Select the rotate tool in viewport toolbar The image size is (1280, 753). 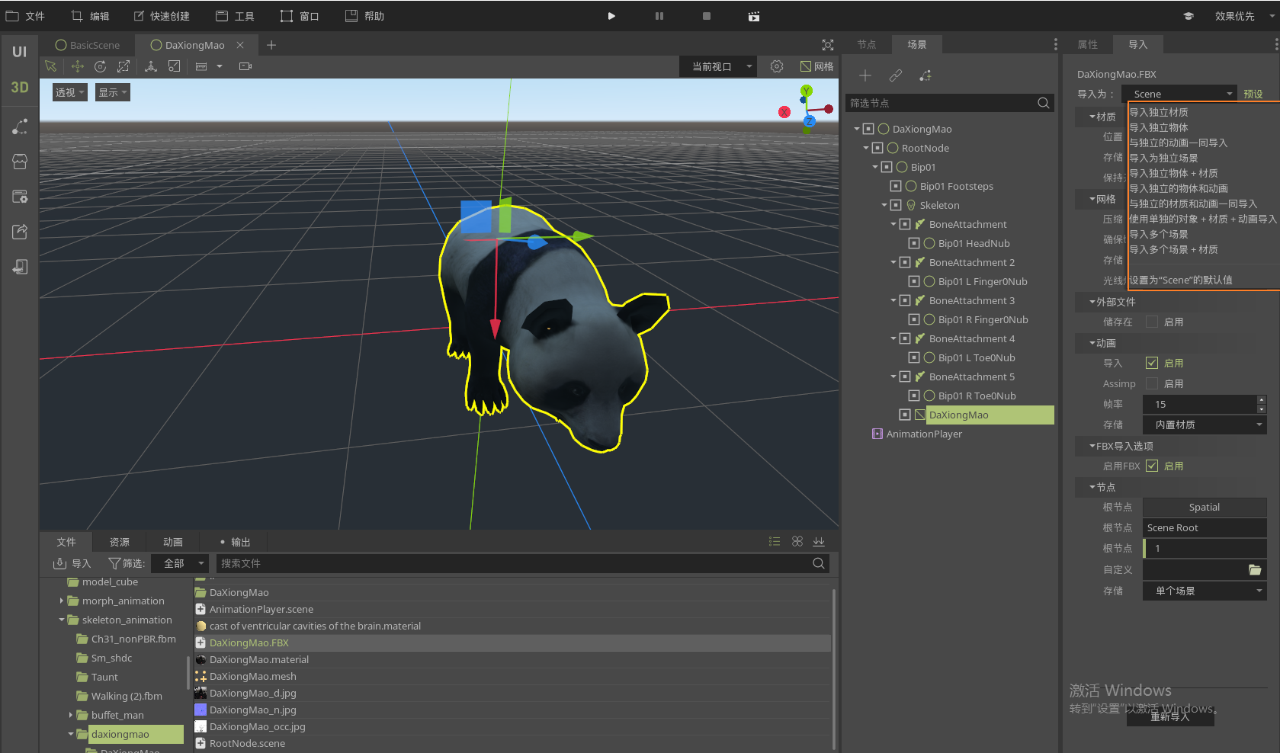point(100,66)
